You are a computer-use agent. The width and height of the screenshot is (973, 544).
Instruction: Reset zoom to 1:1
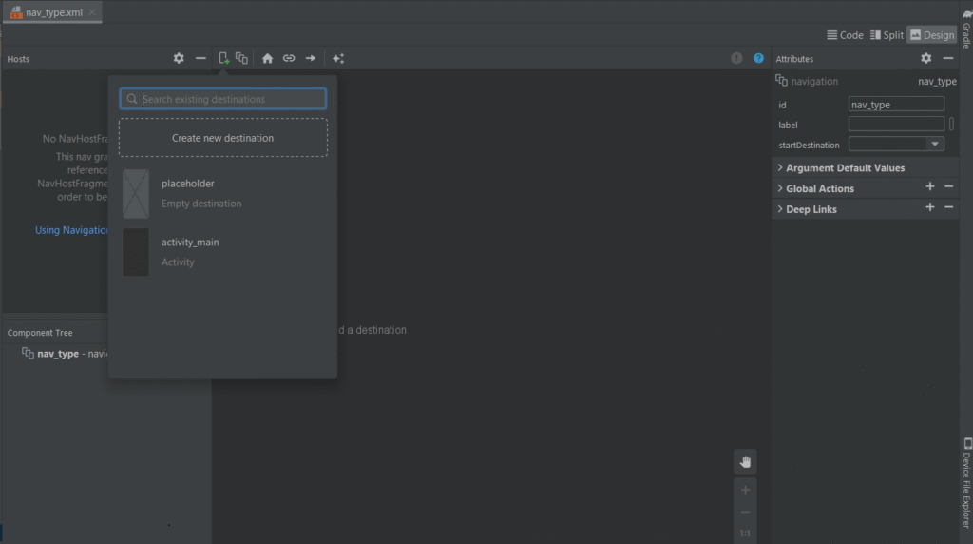[745, 534]
